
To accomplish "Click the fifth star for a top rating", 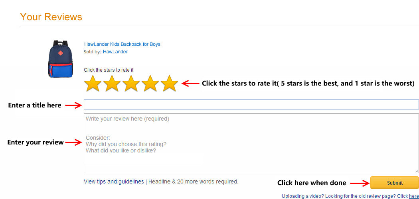I will pos(170,84).
